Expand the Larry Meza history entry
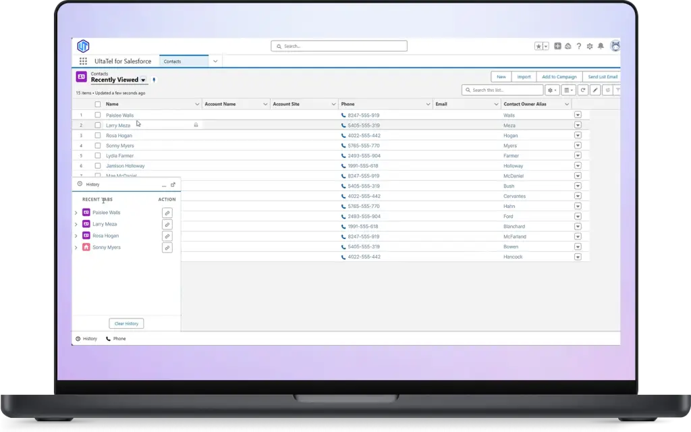The height and width of the screenshot is (432, 691). pos(76,224)
